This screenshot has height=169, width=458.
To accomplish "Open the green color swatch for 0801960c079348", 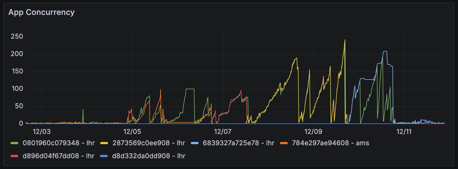I will click(x=14, y=143).
